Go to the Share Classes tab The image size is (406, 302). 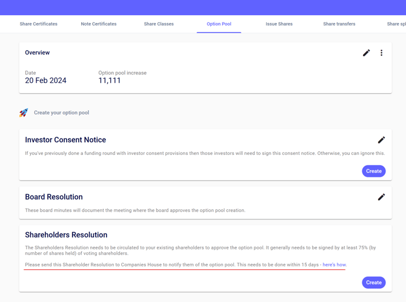click(159, 24)
